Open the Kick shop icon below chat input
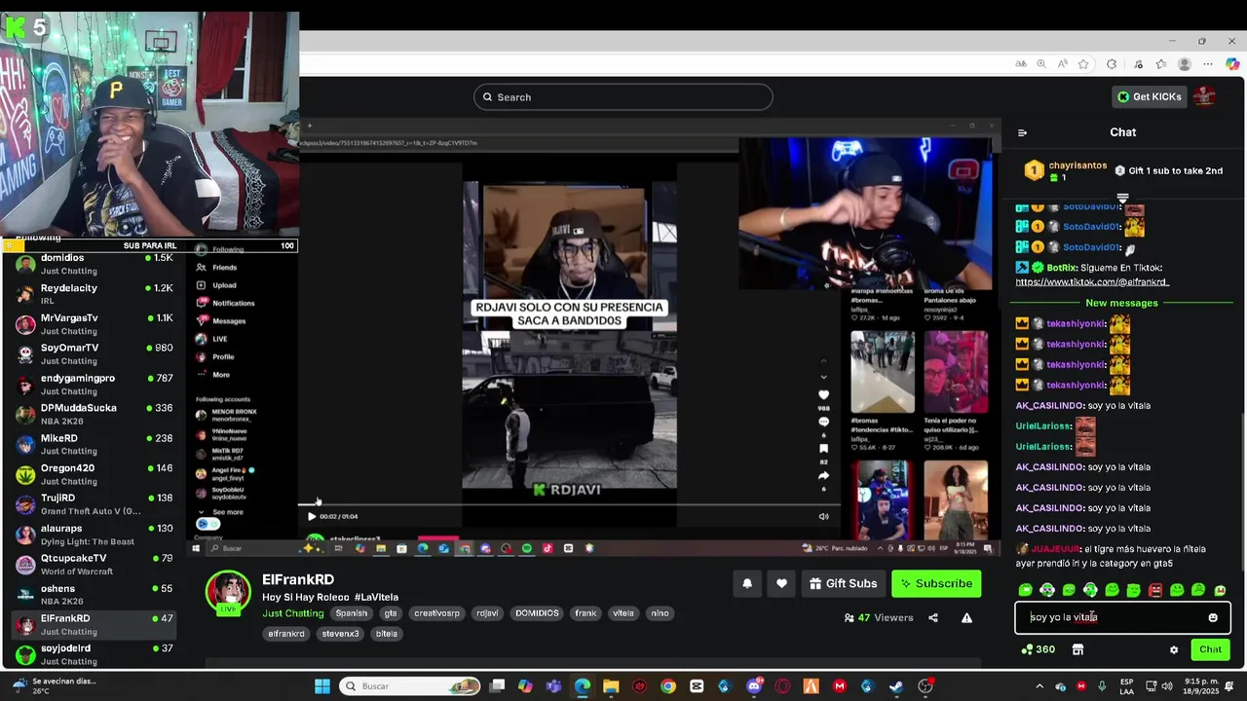The image size is (1247, 701). 1077,649
